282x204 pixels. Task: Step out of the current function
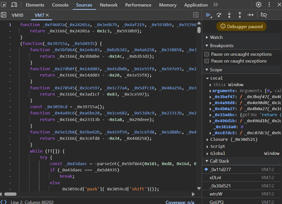[240, 15]
